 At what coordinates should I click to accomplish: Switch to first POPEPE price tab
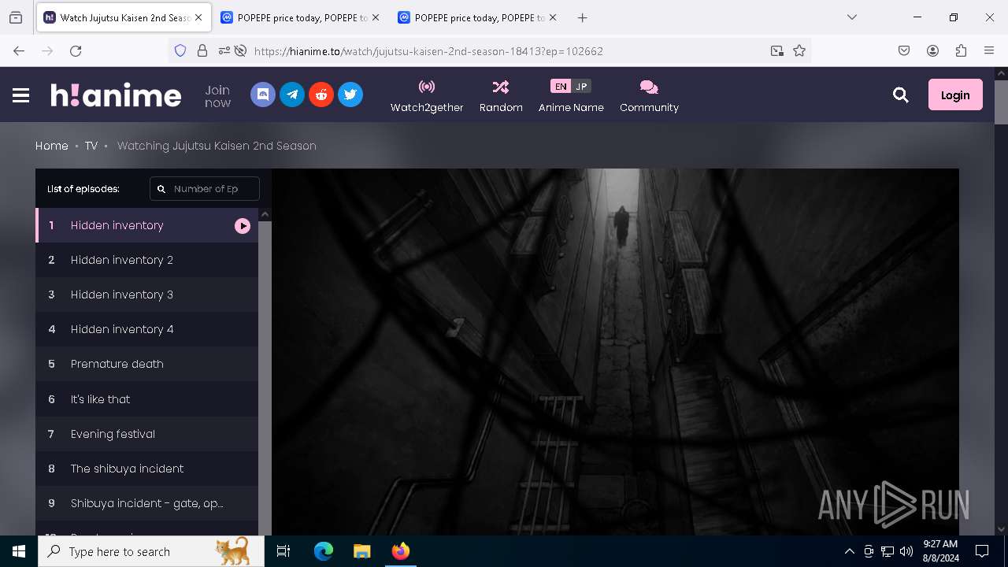tap(299, 17)
